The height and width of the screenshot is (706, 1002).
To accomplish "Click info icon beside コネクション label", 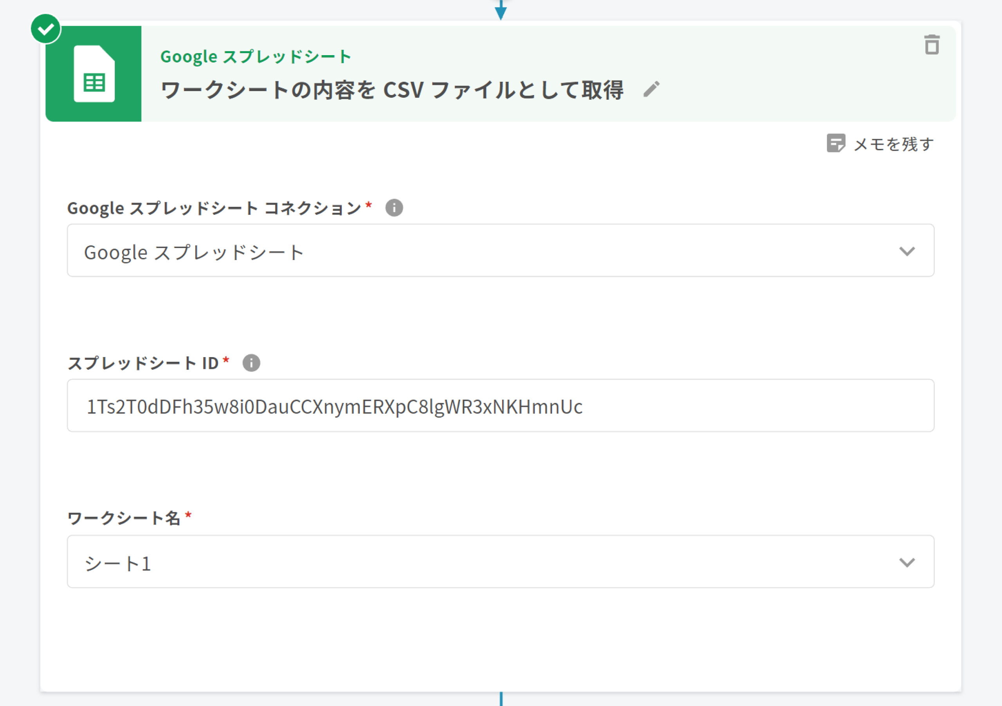I will click(x=394, y=208).
